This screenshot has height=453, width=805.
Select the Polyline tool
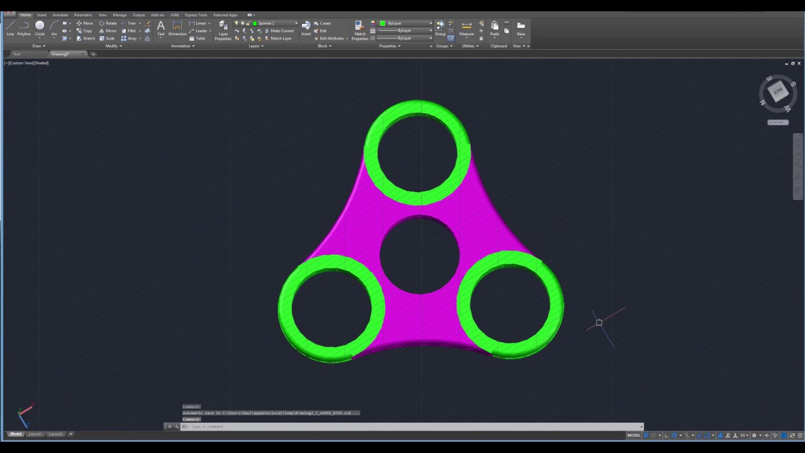[x=24, y=28]
